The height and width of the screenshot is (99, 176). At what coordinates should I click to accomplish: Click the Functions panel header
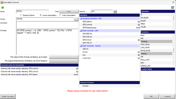point(158,32)
